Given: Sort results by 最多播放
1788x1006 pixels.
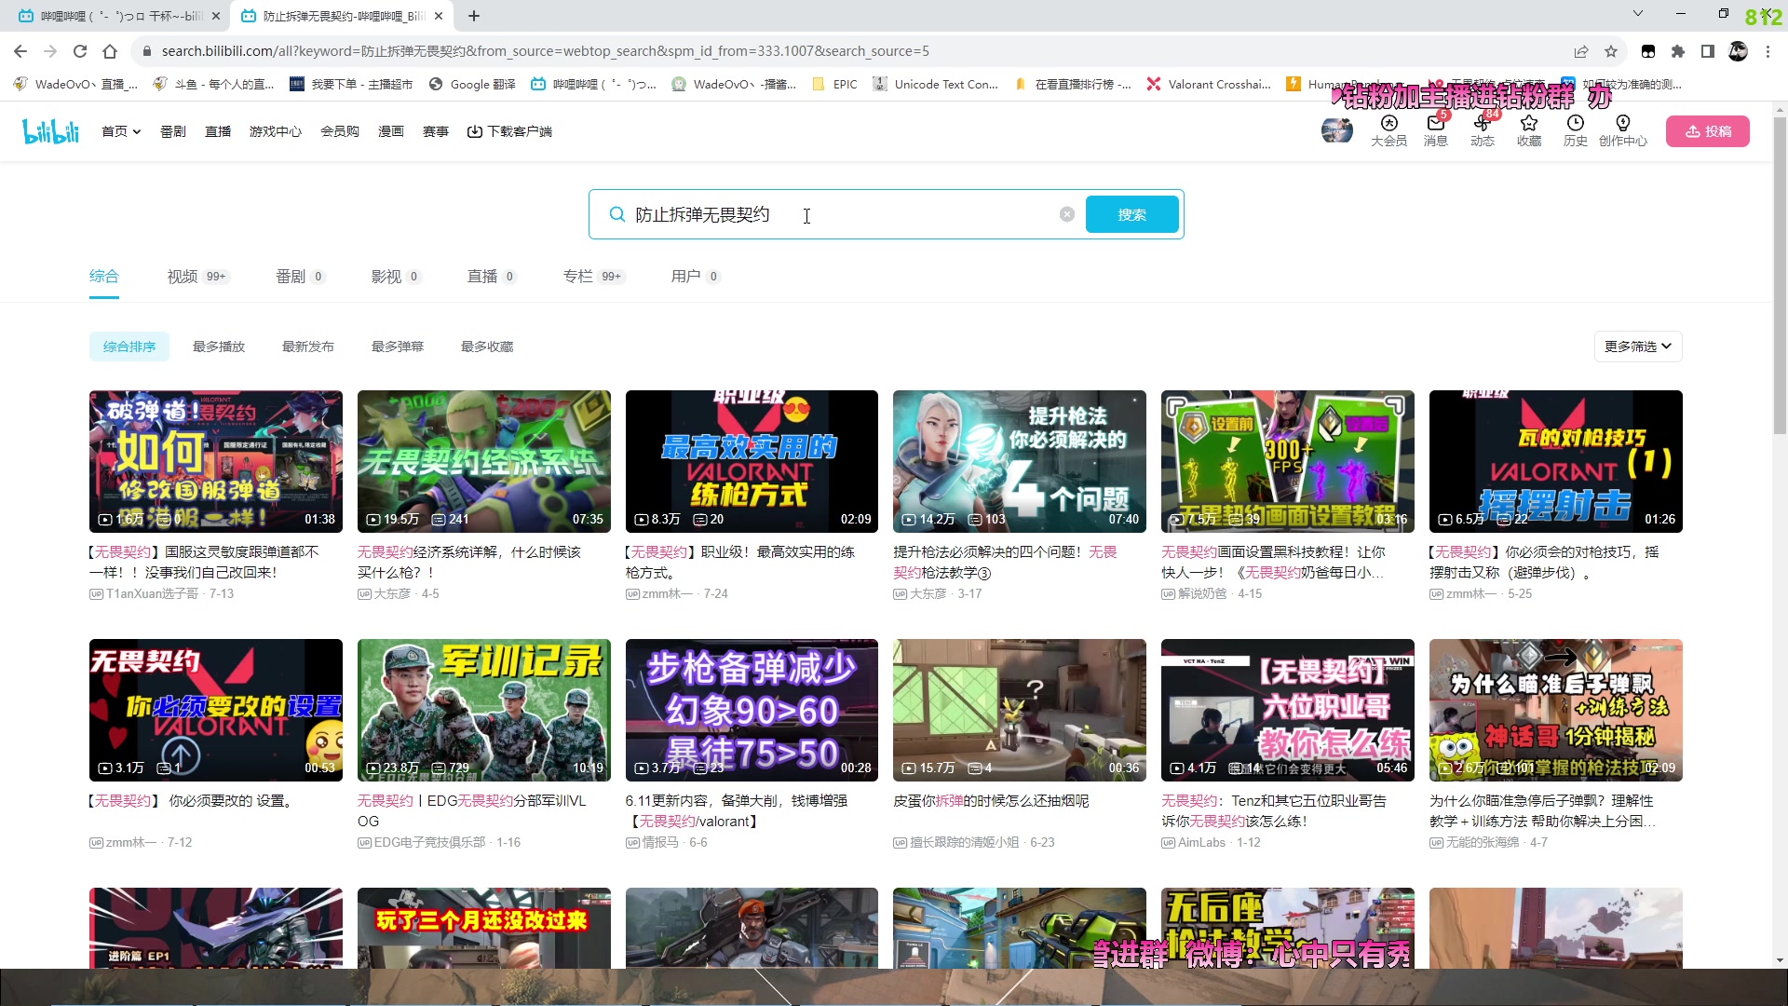Looking at the screenshot, I should click(x=219, y=347).
